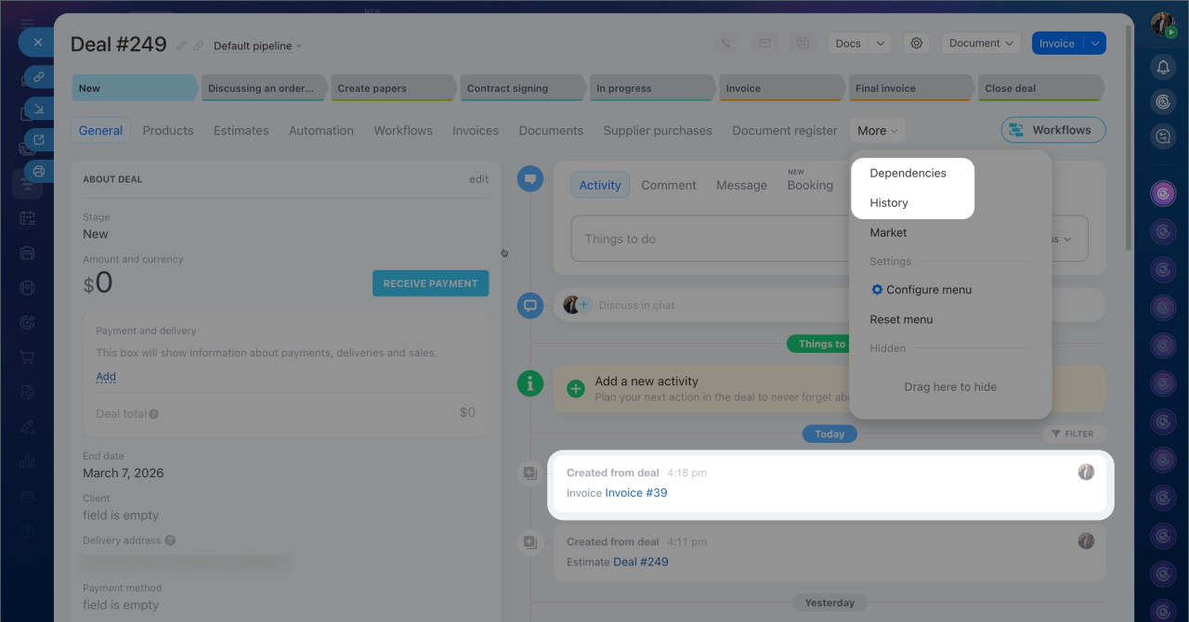Click the phone call icon in header
The image size is (1189, 622).
725,44
